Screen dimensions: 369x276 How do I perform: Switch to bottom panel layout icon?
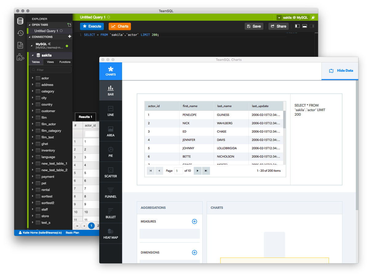click(x=304, y=26)
